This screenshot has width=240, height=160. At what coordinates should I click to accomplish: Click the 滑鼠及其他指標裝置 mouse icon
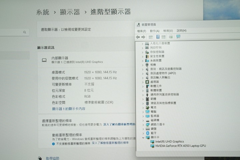pyautogui.click(x=147, y=103)
